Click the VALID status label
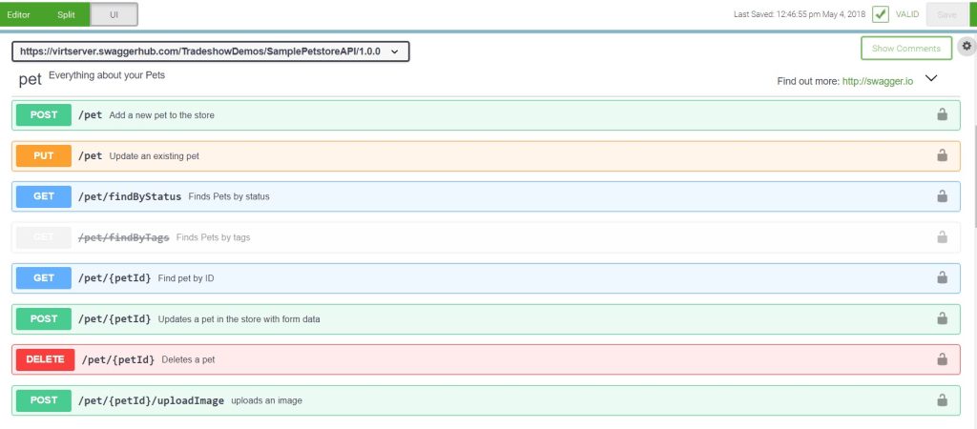 pos(907,14)
